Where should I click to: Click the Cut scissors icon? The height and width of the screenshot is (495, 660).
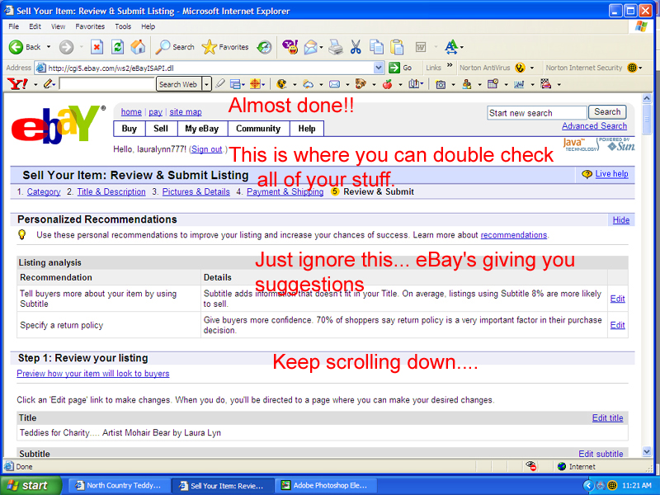(x=356, y=47)
